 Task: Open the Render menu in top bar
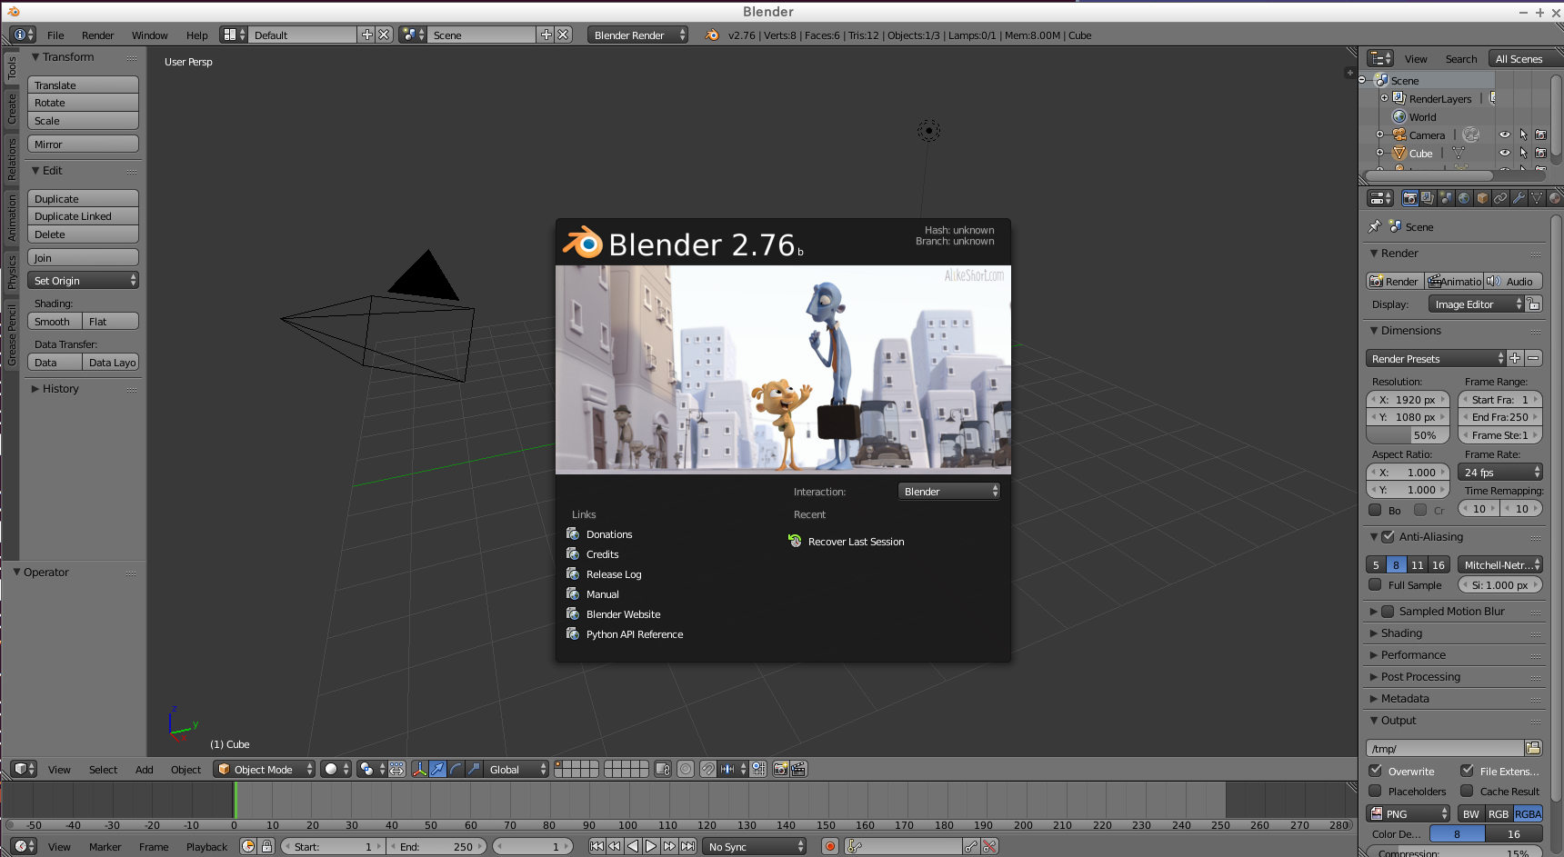tap(97, 35)
